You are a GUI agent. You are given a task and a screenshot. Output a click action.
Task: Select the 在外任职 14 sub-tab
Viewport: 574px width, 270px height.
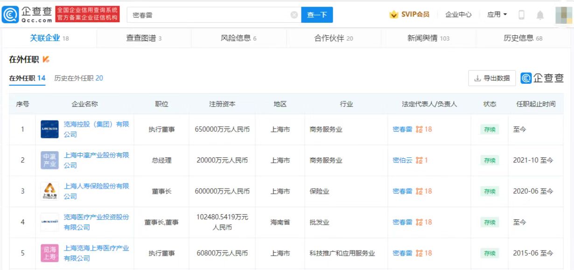pyautogui.click(x=28, y=78)
